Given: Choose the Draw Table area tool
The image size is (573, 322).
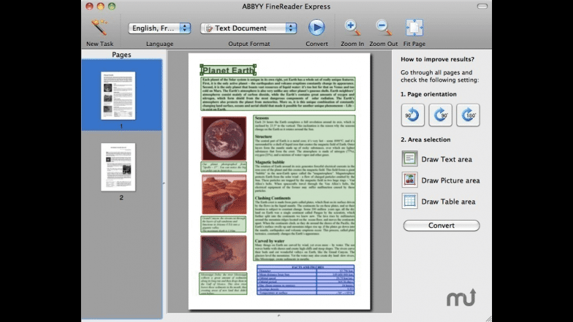Looking at the screenshot, I should coord(410,201).
